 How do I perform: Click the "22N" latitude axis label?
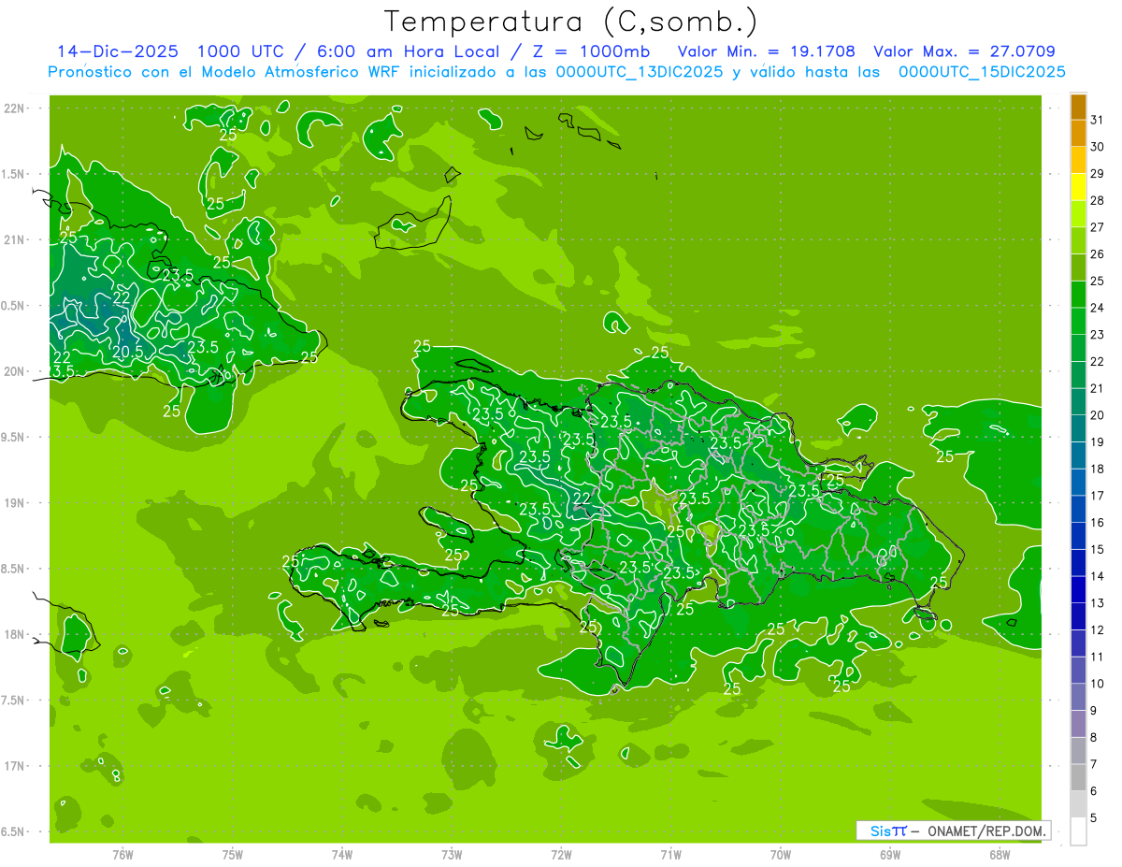pyautogui.click(x=14, y=108)
